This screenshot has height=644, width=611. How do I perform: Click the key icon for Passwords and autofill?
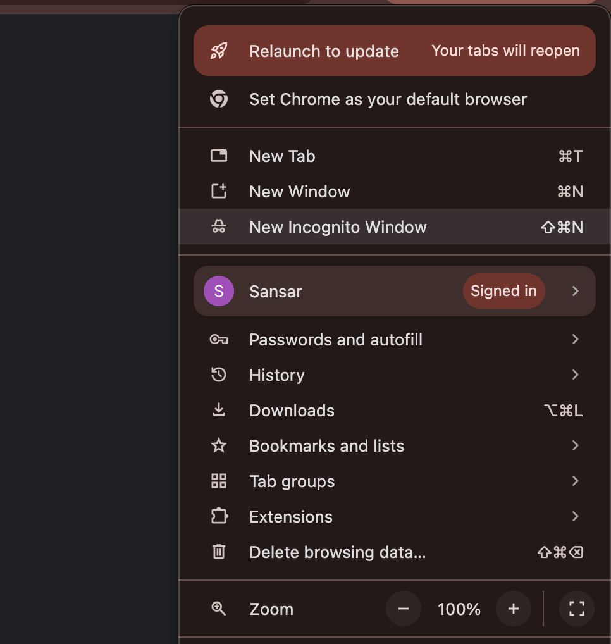coord(218,339)
